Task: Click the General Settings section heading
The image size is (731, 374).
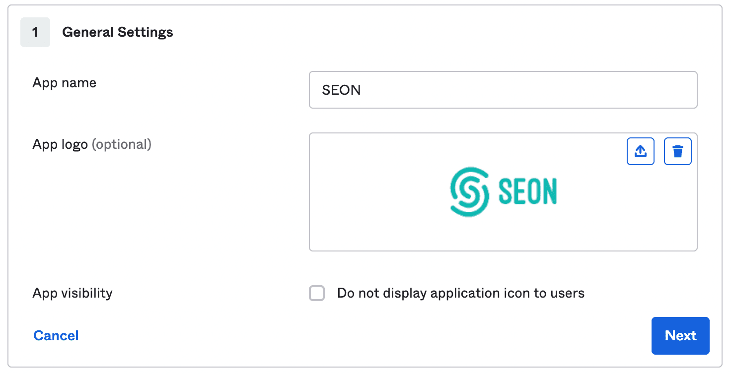Action: tap(118, 32)
